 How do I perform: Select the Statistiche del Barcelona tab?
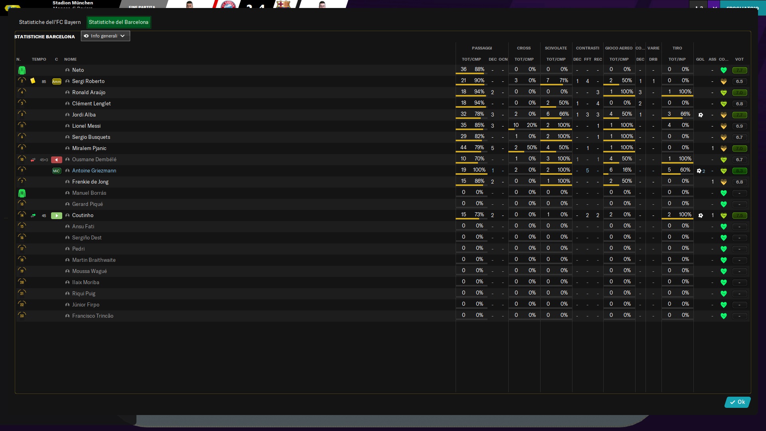point(118,22)
